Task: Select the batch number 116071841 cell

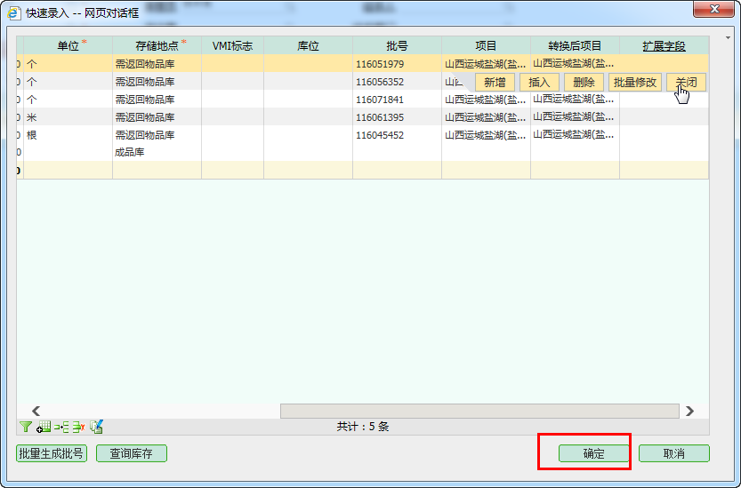Action: pyautogui.click(x=380, y=100)
